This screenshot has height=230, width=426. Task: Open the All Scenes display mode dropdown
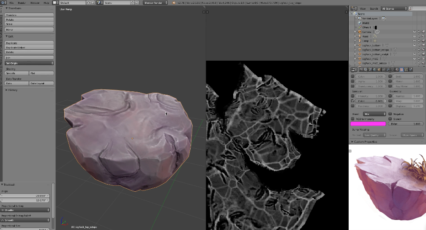tap(394, 9)
